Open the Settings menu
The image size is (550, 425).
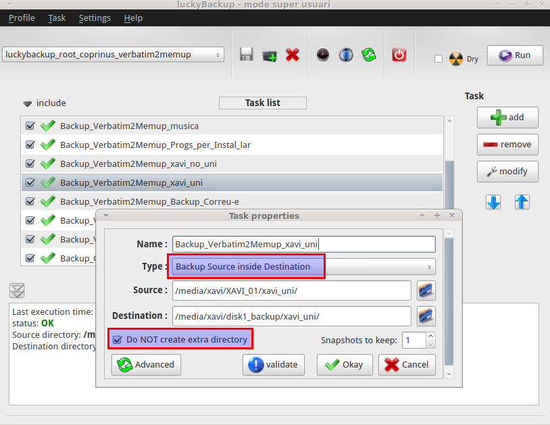(95, 18)
